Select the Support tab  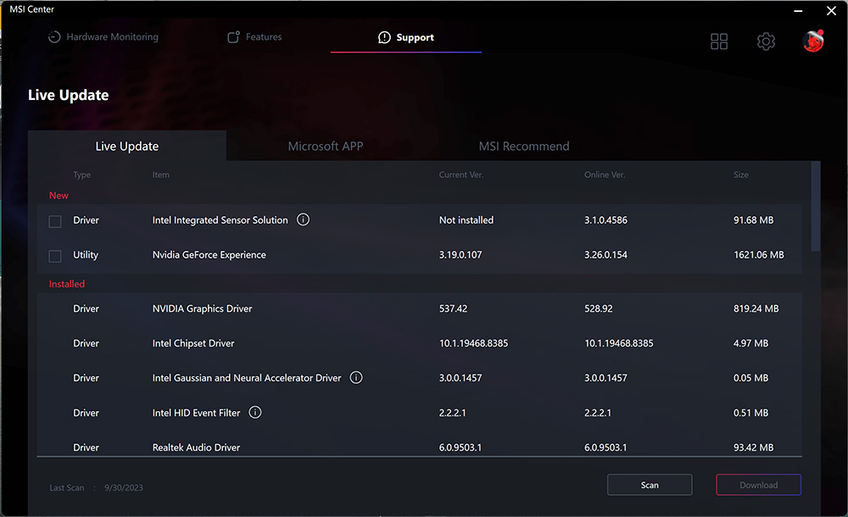coord(406,37)
